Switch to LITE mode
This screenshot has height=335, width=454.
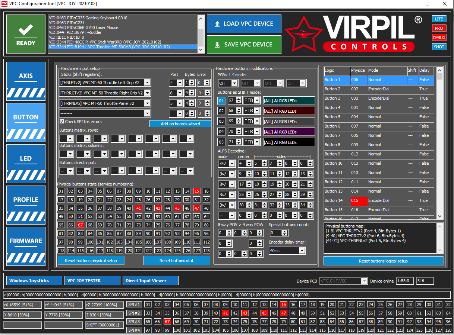pyautogui.click(x=439, y=19)
